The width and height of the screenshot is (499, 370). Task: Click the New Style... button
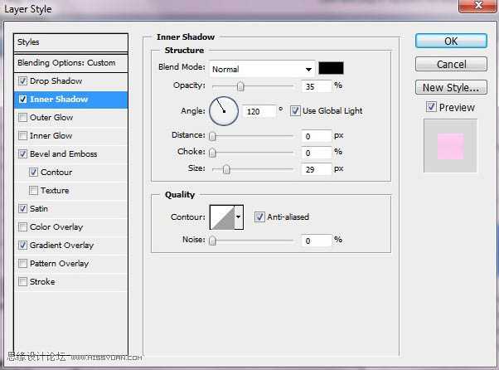point(451,87)
